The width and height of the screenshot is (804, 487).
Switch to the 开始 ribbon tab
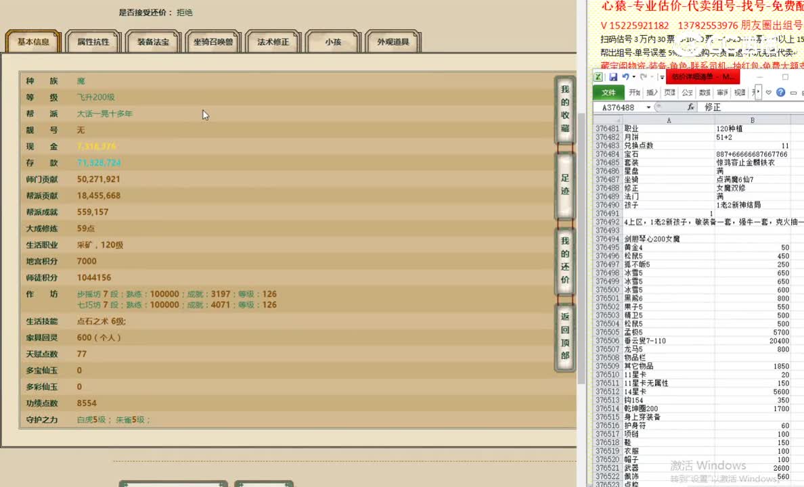634,93
